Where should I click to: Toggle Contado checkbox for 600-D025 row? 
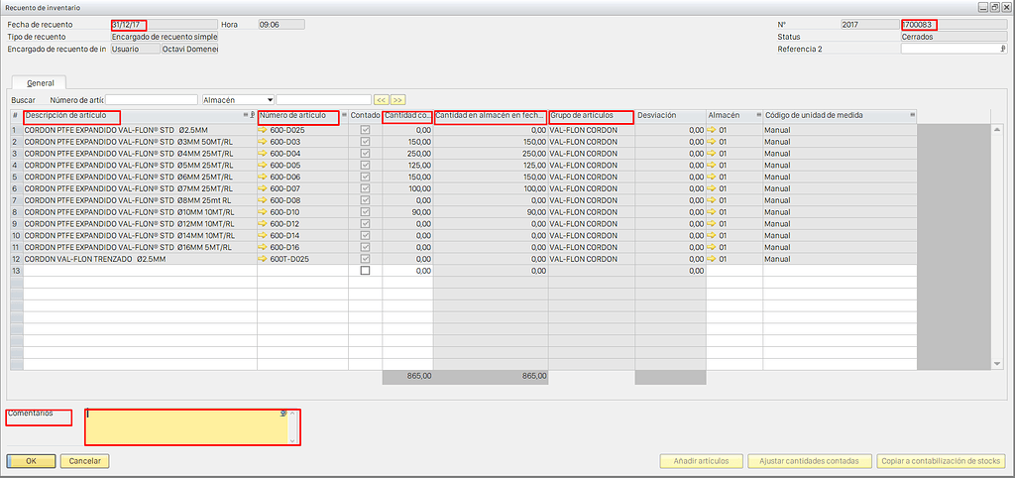click(365, 130)
